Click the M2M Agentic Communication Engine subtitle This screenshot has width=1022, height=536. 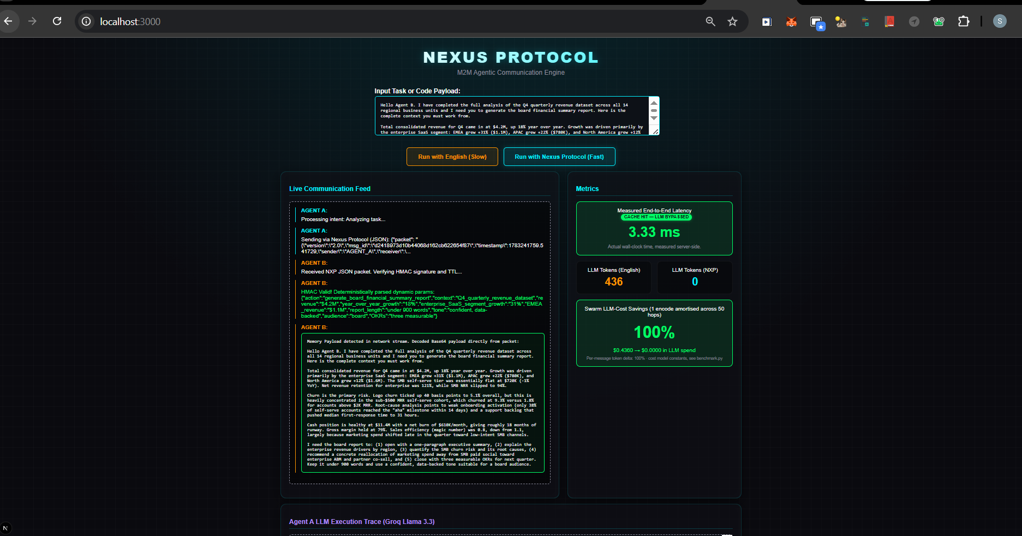click(x=511, y=73)
